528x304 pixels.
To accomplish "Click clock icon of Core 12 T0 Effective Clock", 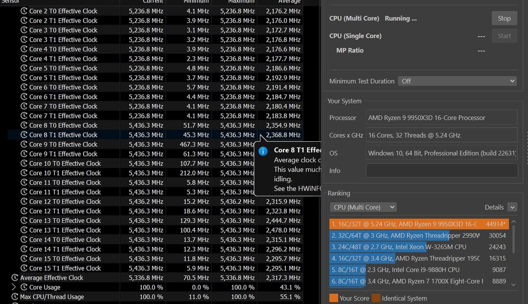I will click(x=24, y=201).
